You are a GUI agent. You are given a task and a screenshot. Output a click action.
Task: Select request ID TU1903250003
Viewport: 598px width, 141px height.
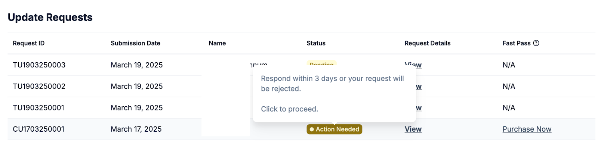pos(39,65)
